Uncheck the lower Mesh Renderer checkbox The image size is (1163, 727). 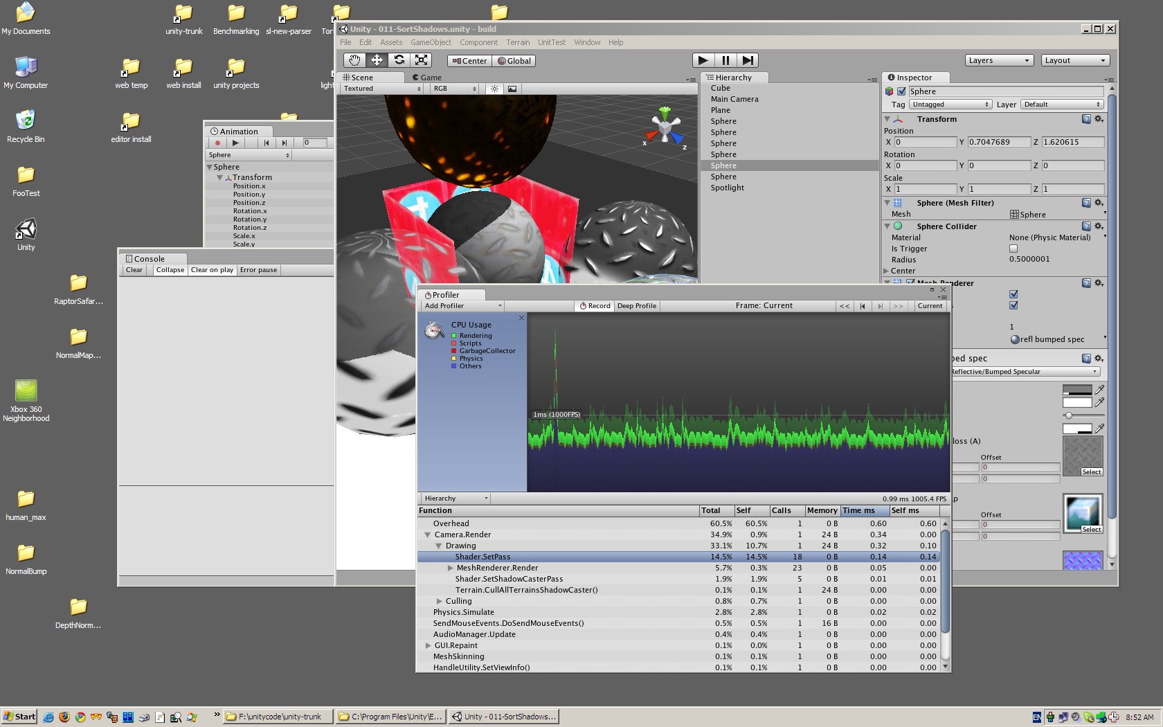pos(1013,305)
